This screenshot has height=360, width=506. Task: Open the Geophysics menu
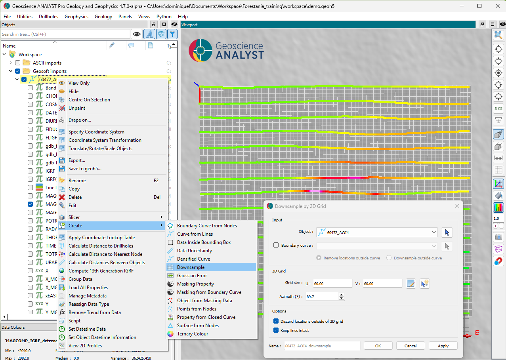76,17
